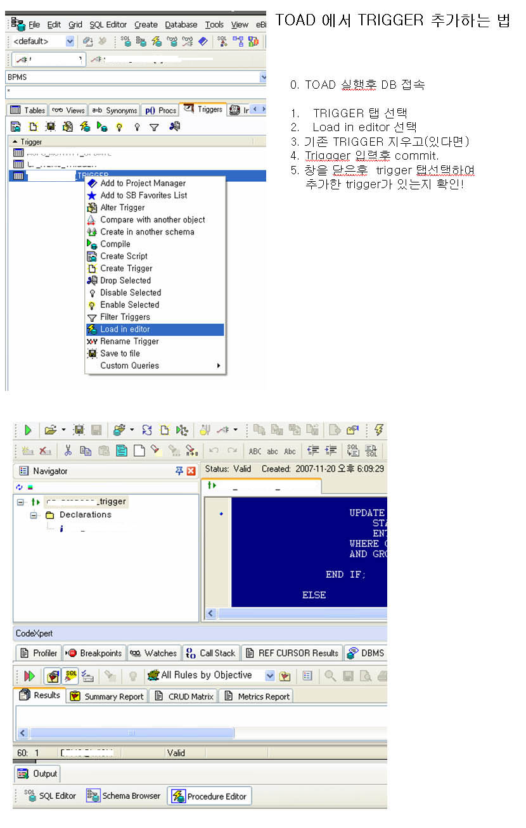Open the BPMS schema dropdown

[x=263, y=77]
